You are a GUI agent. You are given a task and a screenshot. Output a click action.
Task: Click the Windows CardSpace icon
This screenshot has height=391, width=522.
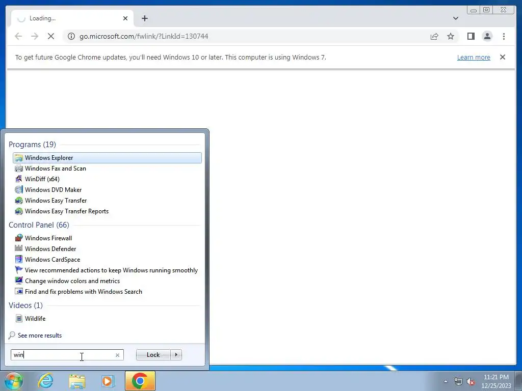(19, 259)
